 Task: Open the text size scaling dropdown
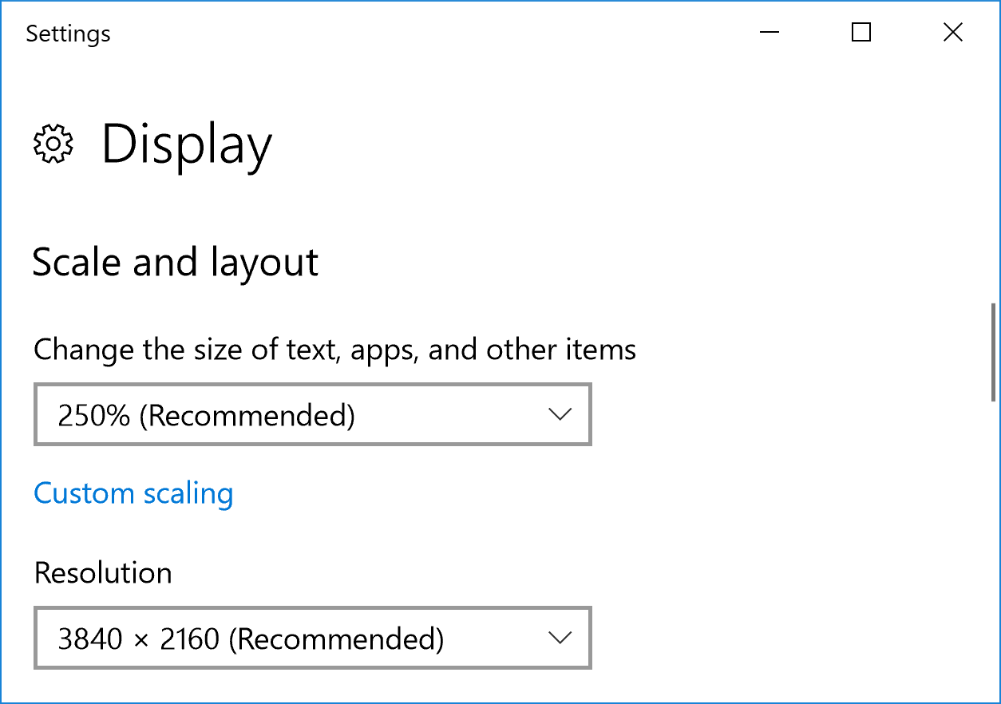(x=312, y=414)
